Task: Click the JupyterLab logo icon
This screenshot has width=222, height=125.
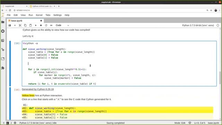Action: 3,15
